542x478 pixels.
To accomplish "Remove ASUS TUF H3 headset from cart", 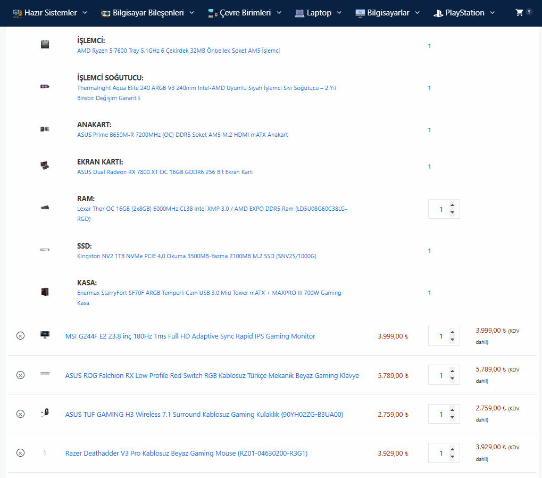I will [x=20, y=414].
